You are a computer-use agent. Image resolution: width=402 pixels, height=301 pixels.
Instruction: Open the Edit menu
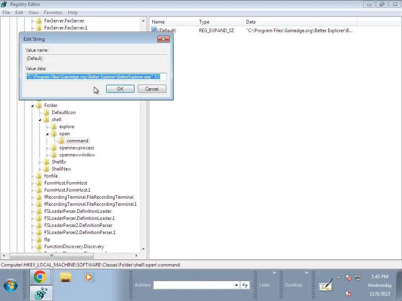19,13
